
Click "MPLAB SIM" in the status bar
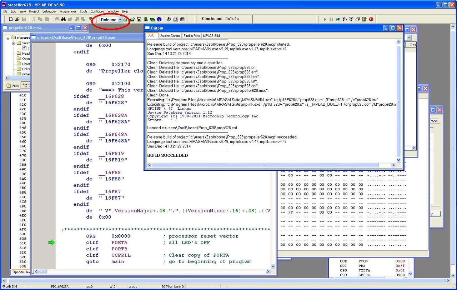[x=9, y=286]
